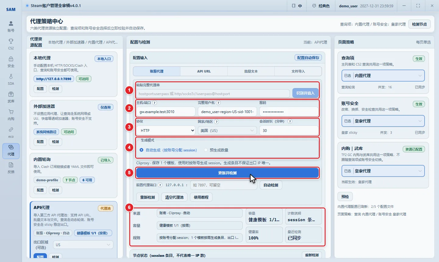Click the 检测节点 button
This screenshot has height=262, width=439.
(x=419, y=24)
